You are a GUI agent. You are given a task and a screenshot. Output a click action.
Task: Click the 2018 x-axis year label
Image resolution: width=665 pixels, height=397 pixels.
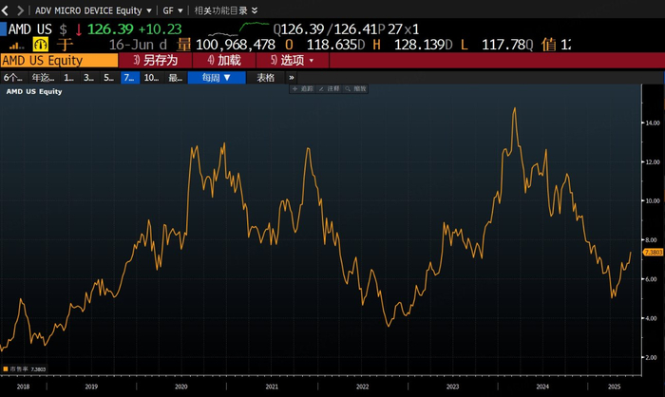click(x=24, y=387)
